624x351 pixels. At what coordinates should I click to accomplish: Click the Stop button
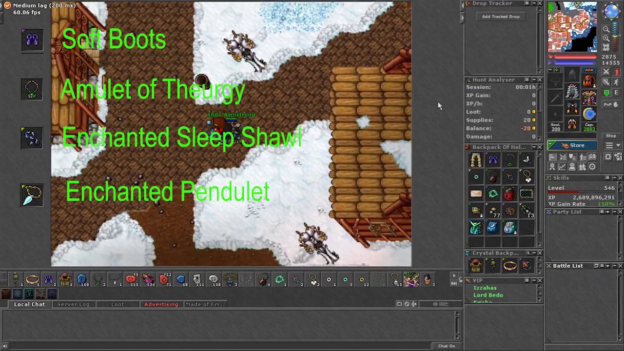(611, 136)
